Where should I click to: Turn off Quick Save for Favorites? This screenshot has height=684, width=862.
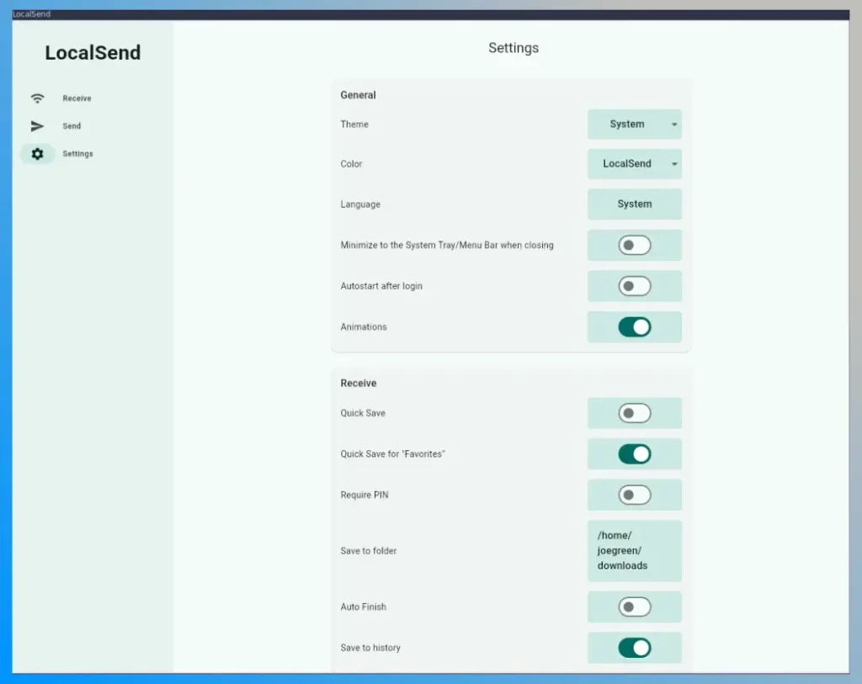[634, 454]
